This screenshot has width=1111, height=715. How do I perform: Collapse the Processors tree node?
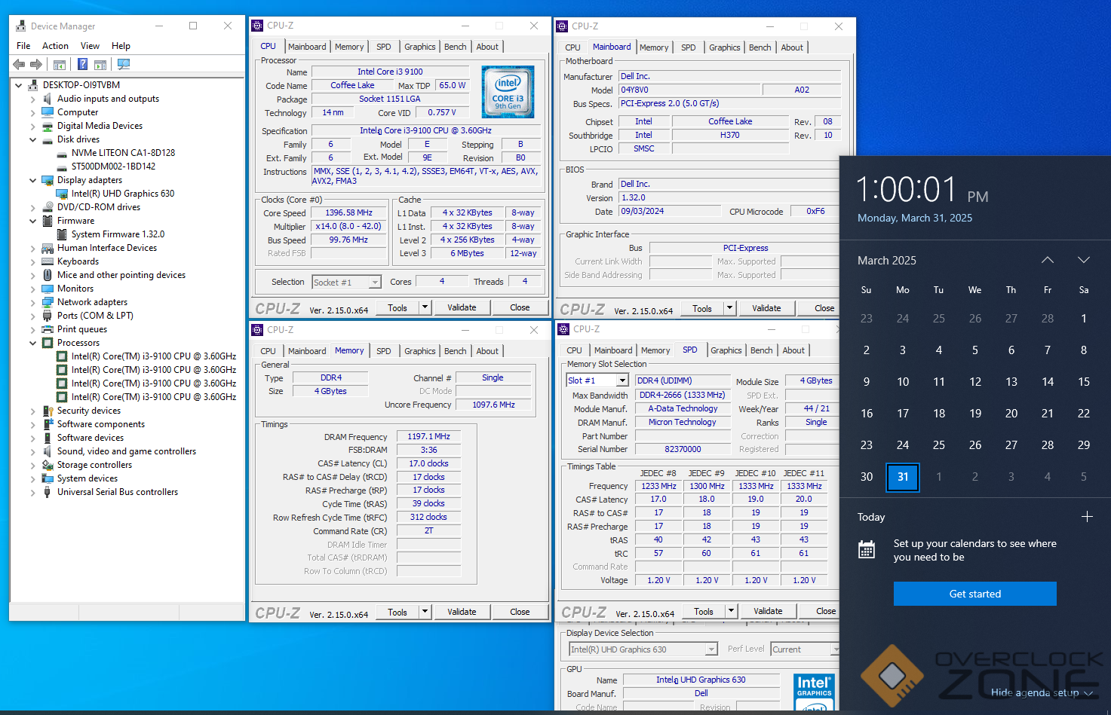[32, 343]
